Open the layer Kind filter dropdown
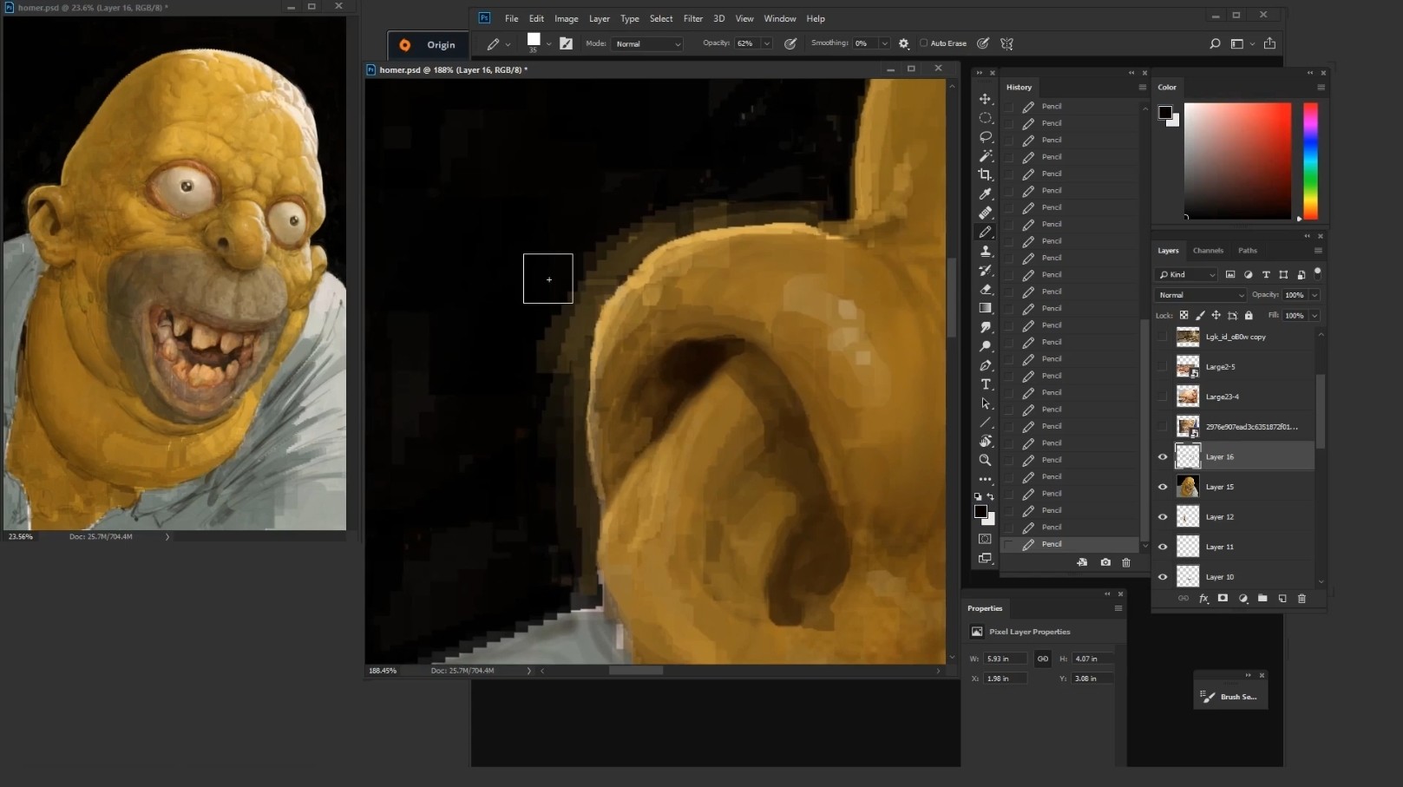The height and width of the screenshot is (787, 1403). point(1187,274)
